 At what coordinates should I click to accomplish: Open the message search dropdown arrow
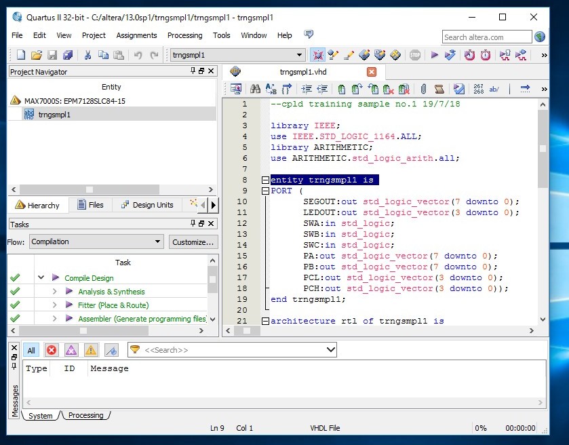click(330, 350)
